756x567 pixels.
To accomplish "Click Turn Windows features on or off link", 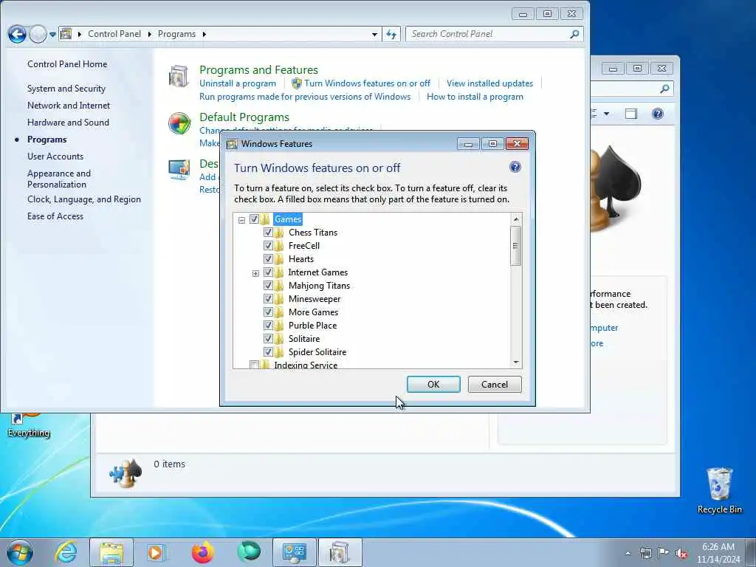I will coord(367,83).
